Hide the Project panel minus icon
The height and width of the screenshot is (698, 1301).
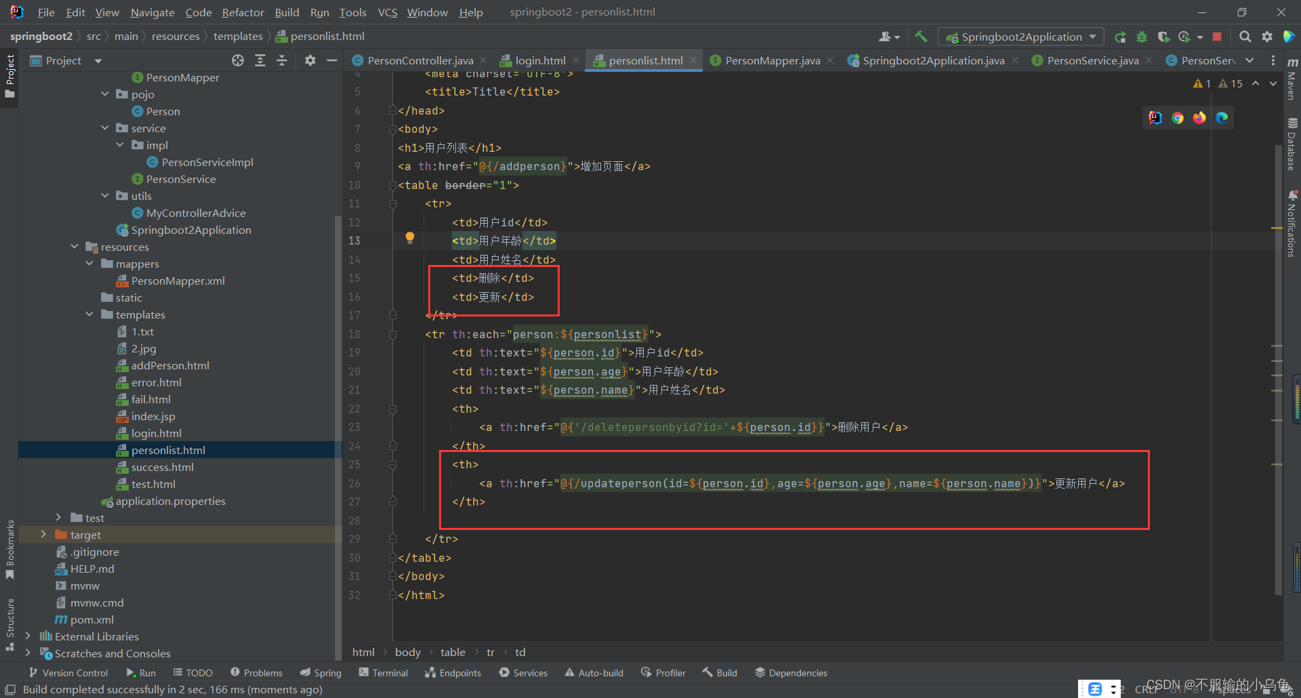[x=332, y=60]
